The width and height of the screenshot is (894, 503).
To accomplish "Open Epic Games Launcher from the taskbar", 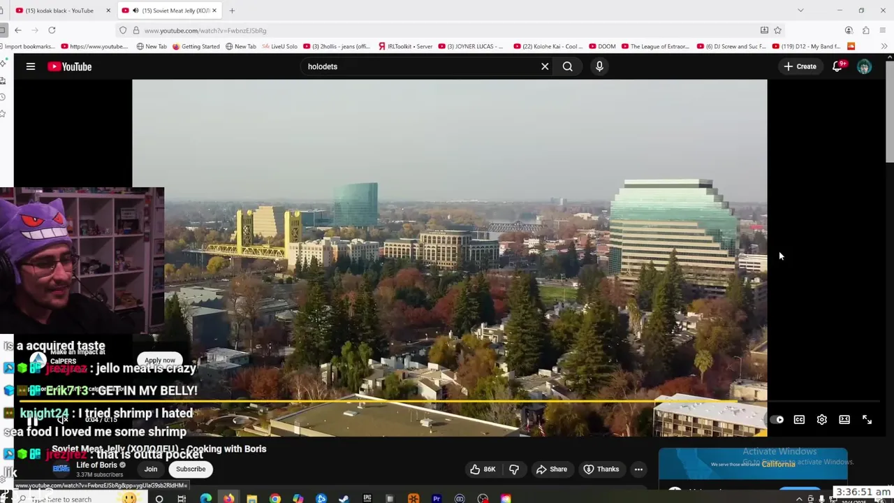I will (367, 499).
